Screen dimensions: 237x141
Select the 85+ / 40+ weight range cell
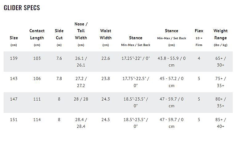(220, 123)
